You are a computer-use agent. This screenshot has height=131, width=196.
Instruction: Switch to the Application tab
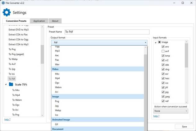(x=39, y=21)
